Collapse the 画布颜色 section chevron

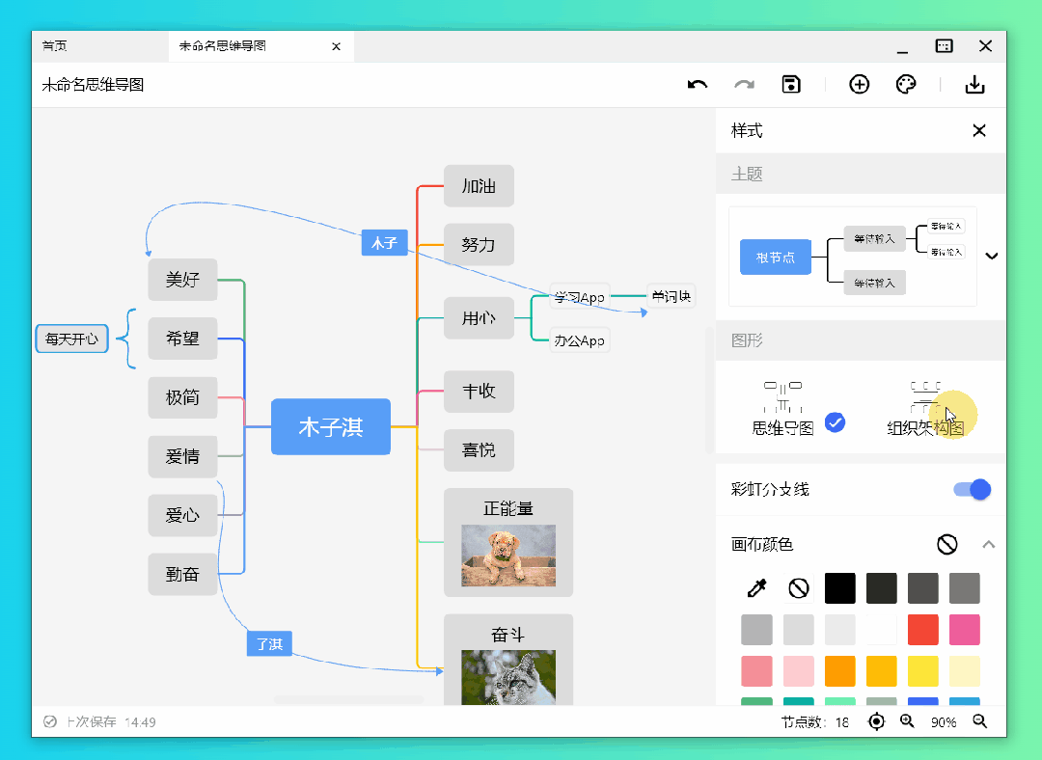989,544
